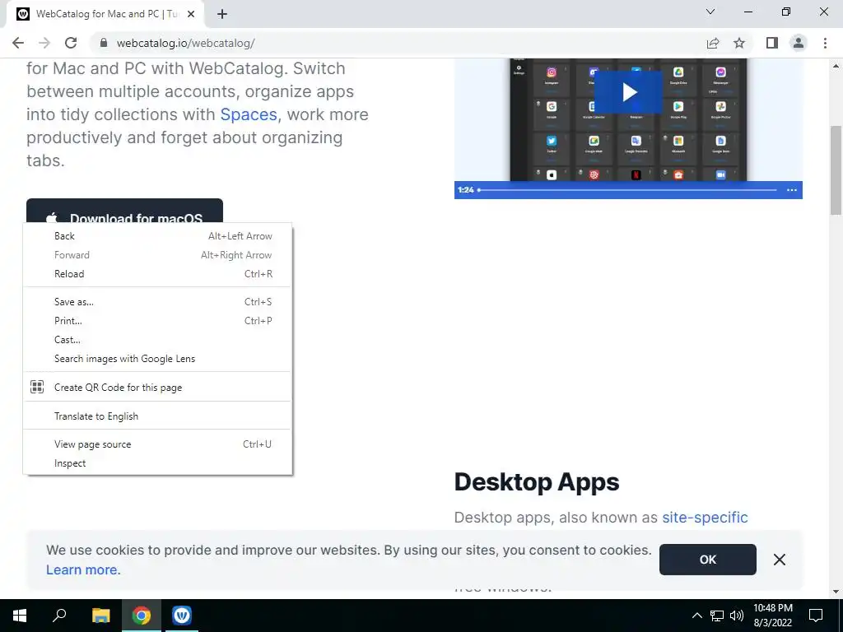The image size is (843, 632).
Task: Open the notification center icon
Action: coord(816,616)
